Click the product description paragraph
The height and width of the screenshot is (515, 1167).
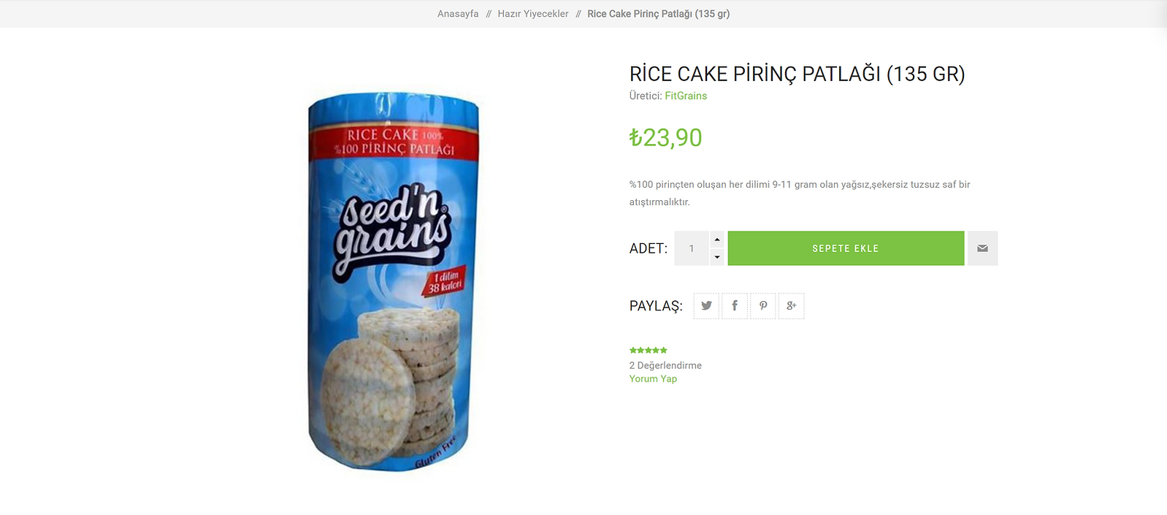(x=800, y=193)
